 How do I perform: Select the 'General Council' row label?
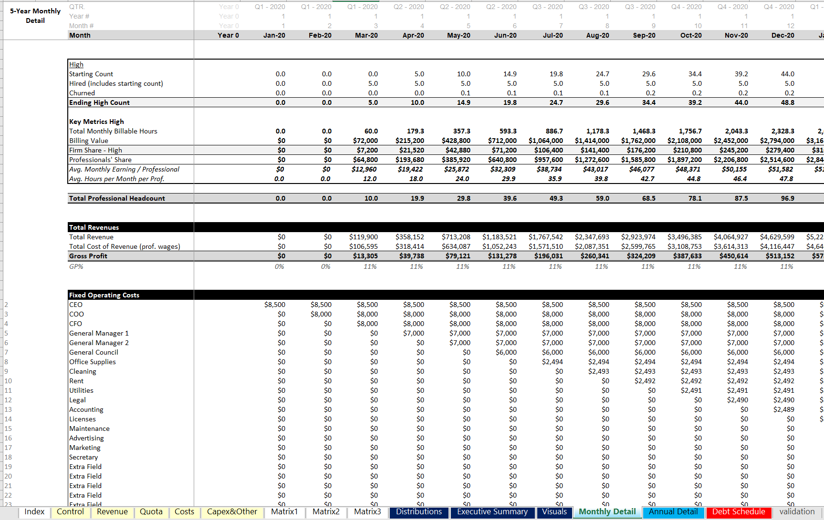(x=94, y=352)
